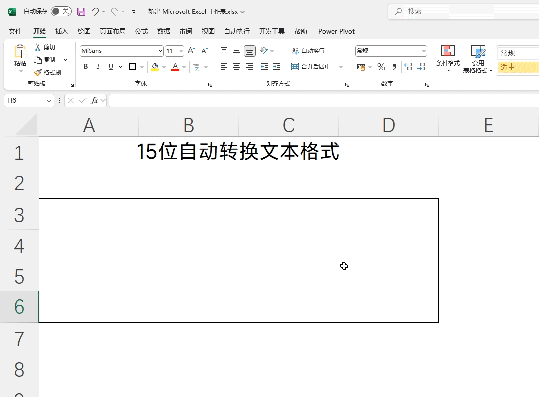This screenshot has width=539, height=397.
Task: Toggle bold formatting
Action: [86, 67]
